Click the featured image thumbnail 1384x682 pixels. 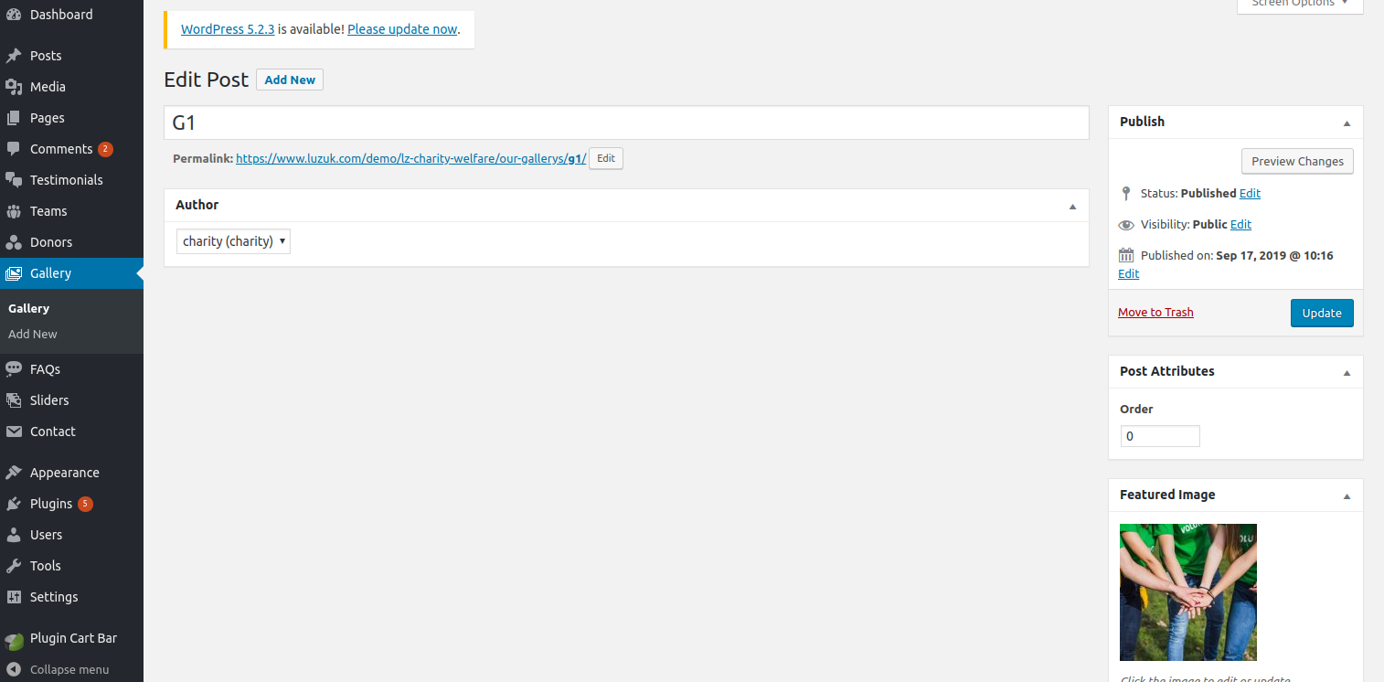(x=1188, y=592)
